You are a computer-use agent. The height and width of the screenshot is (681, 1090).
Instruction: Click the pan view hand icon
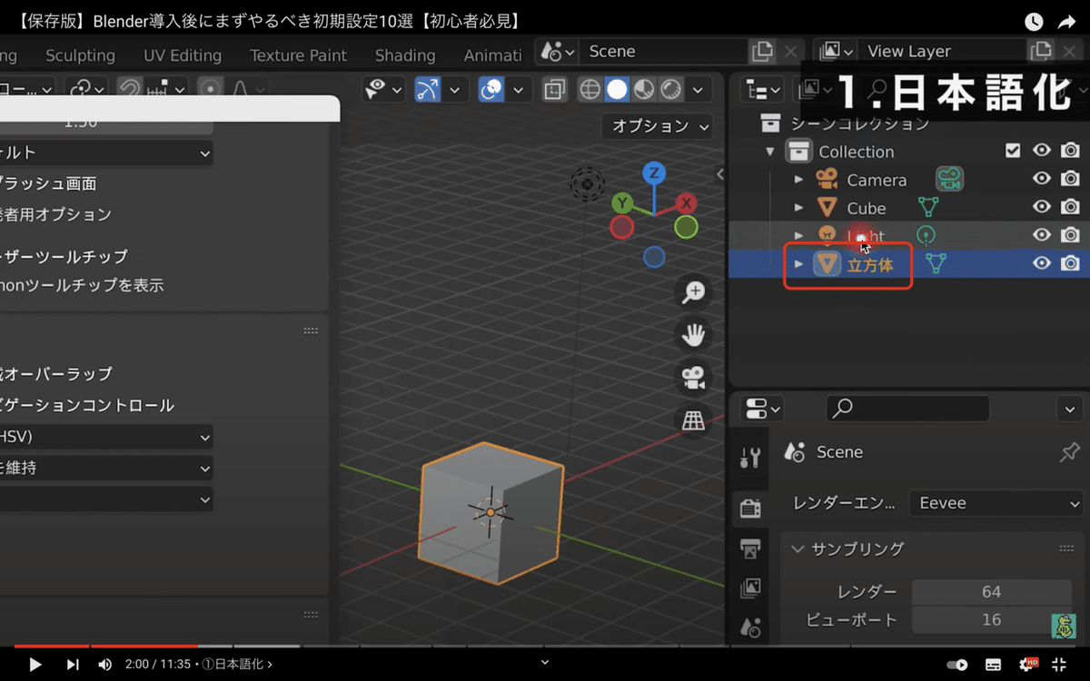tap(694, 334)
